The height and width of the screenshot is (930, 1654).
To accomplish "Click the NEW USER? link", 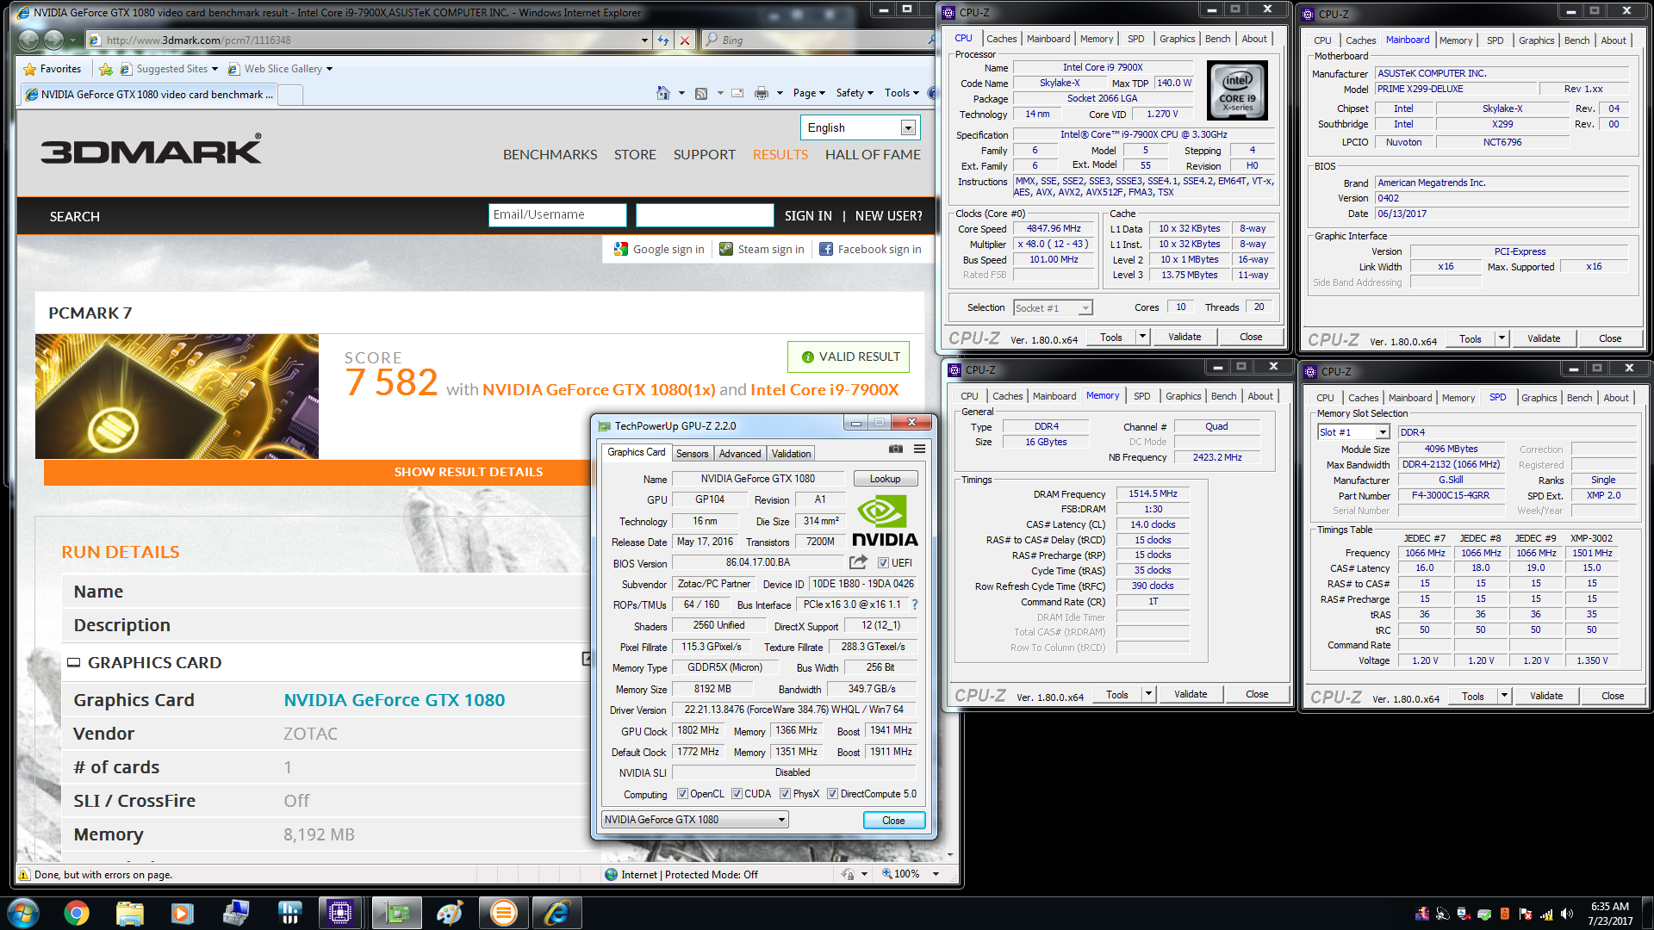I will [888, 216].
